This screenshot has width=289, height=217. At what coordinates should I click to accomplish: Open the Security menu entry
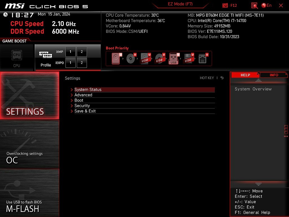tap(144, 106)
